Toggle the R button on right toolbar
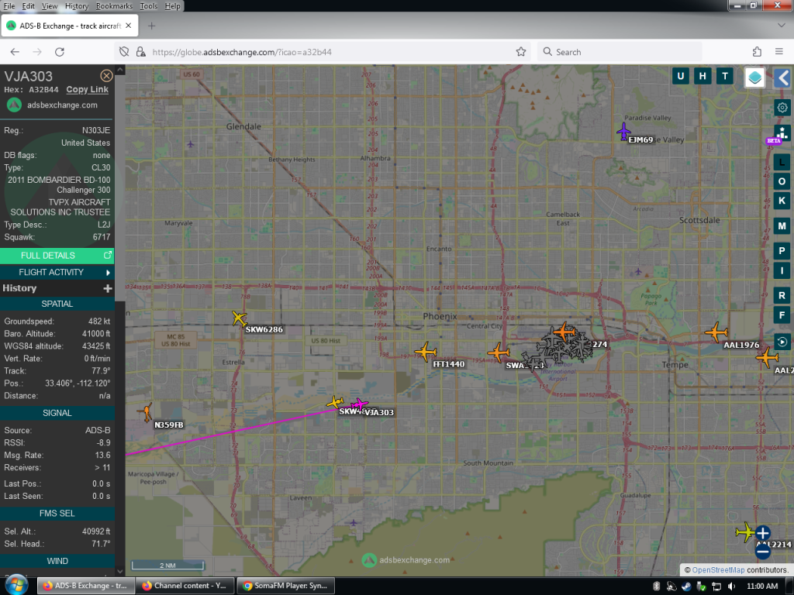This screenshot has width=794, height=595. pos(782,295)
